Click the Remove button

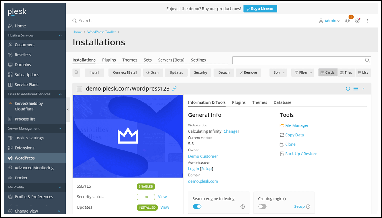(249, 72)
